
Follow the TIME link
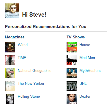tap(22, 58)
